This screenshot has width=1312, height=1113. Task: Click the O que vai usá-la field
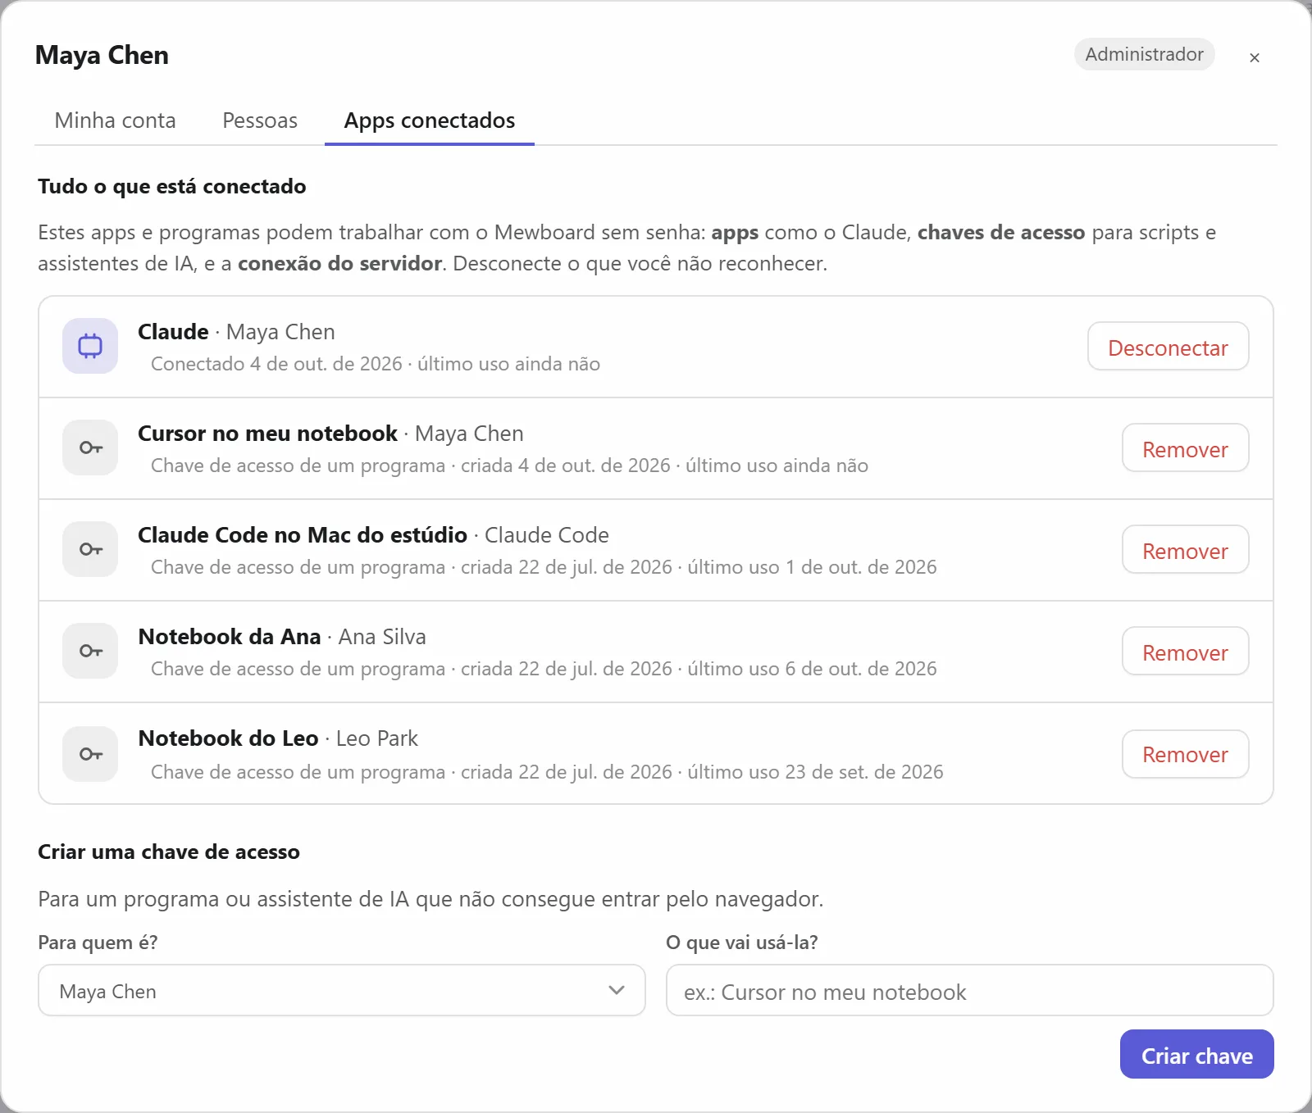tap(969, 991)
